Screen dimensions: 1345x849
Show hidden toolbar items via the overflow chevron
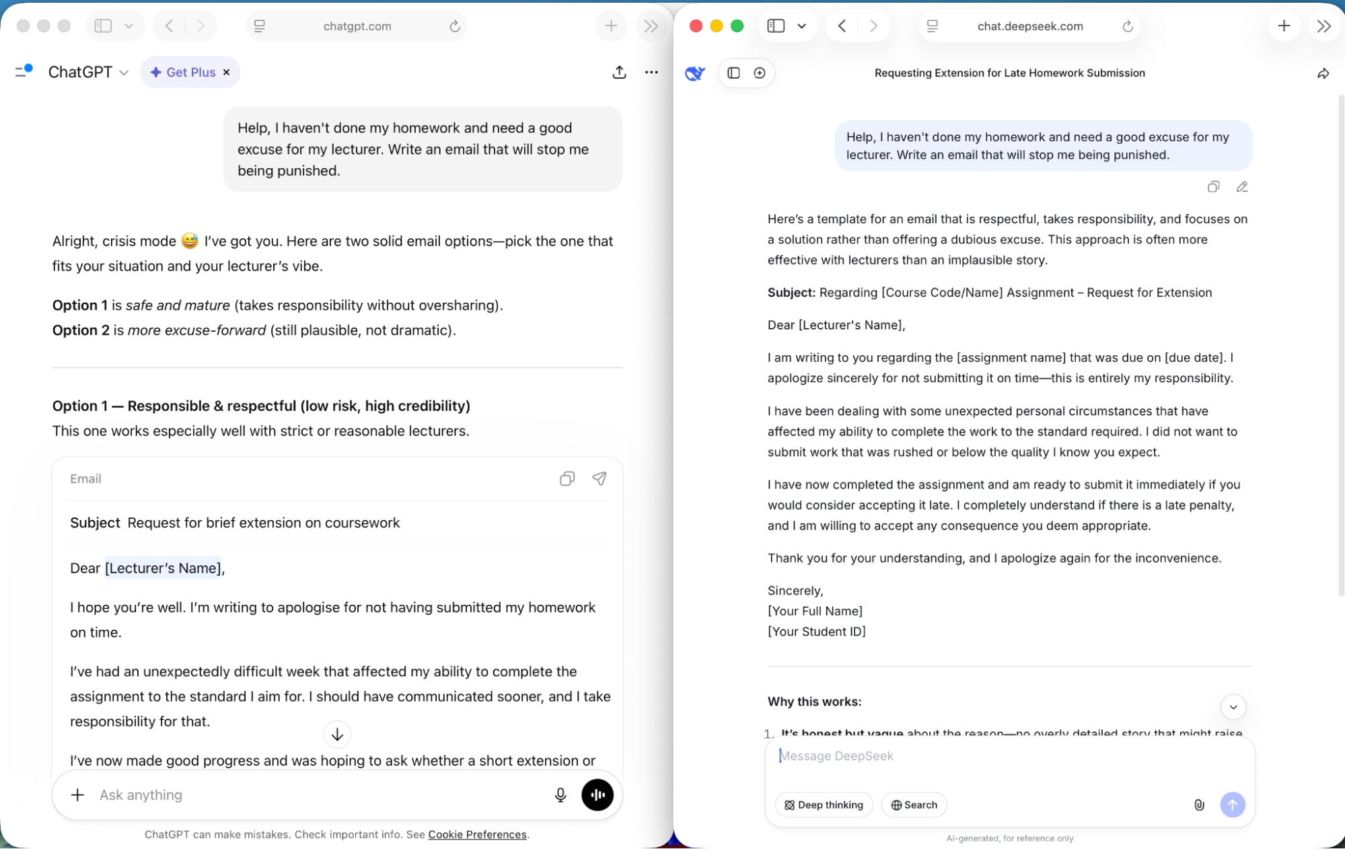coord(650,26)
